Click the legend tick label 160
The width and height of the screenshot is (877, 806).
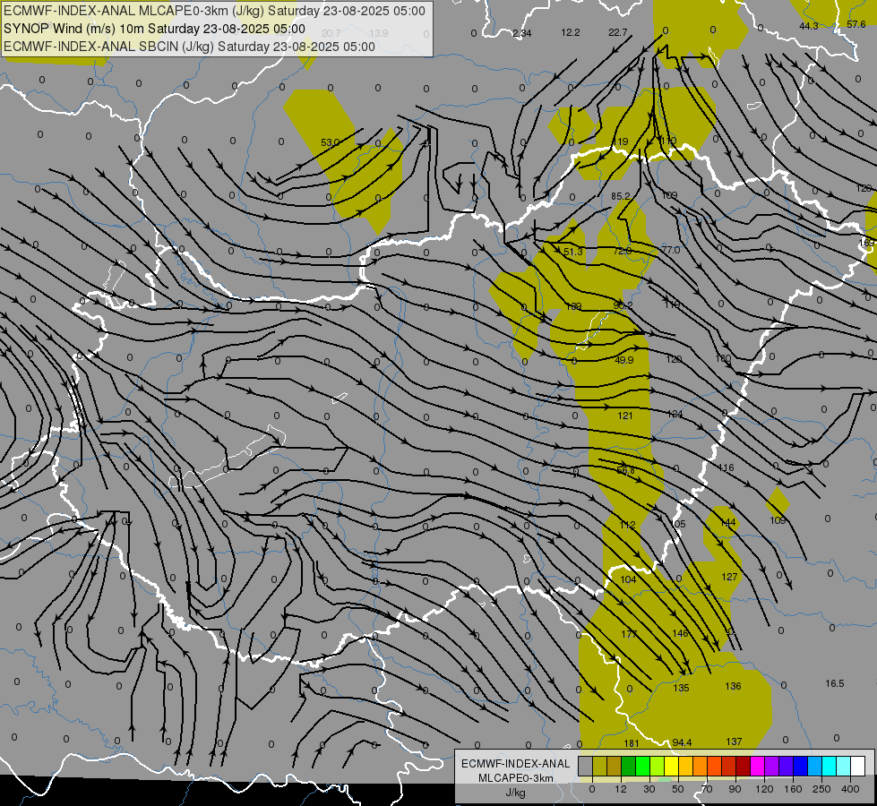793,789
